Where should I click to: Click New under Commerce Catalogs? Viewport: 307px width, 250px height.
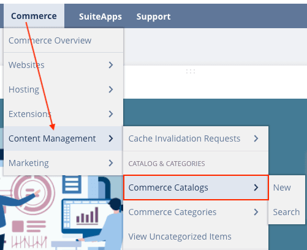[x=287, y=187]
